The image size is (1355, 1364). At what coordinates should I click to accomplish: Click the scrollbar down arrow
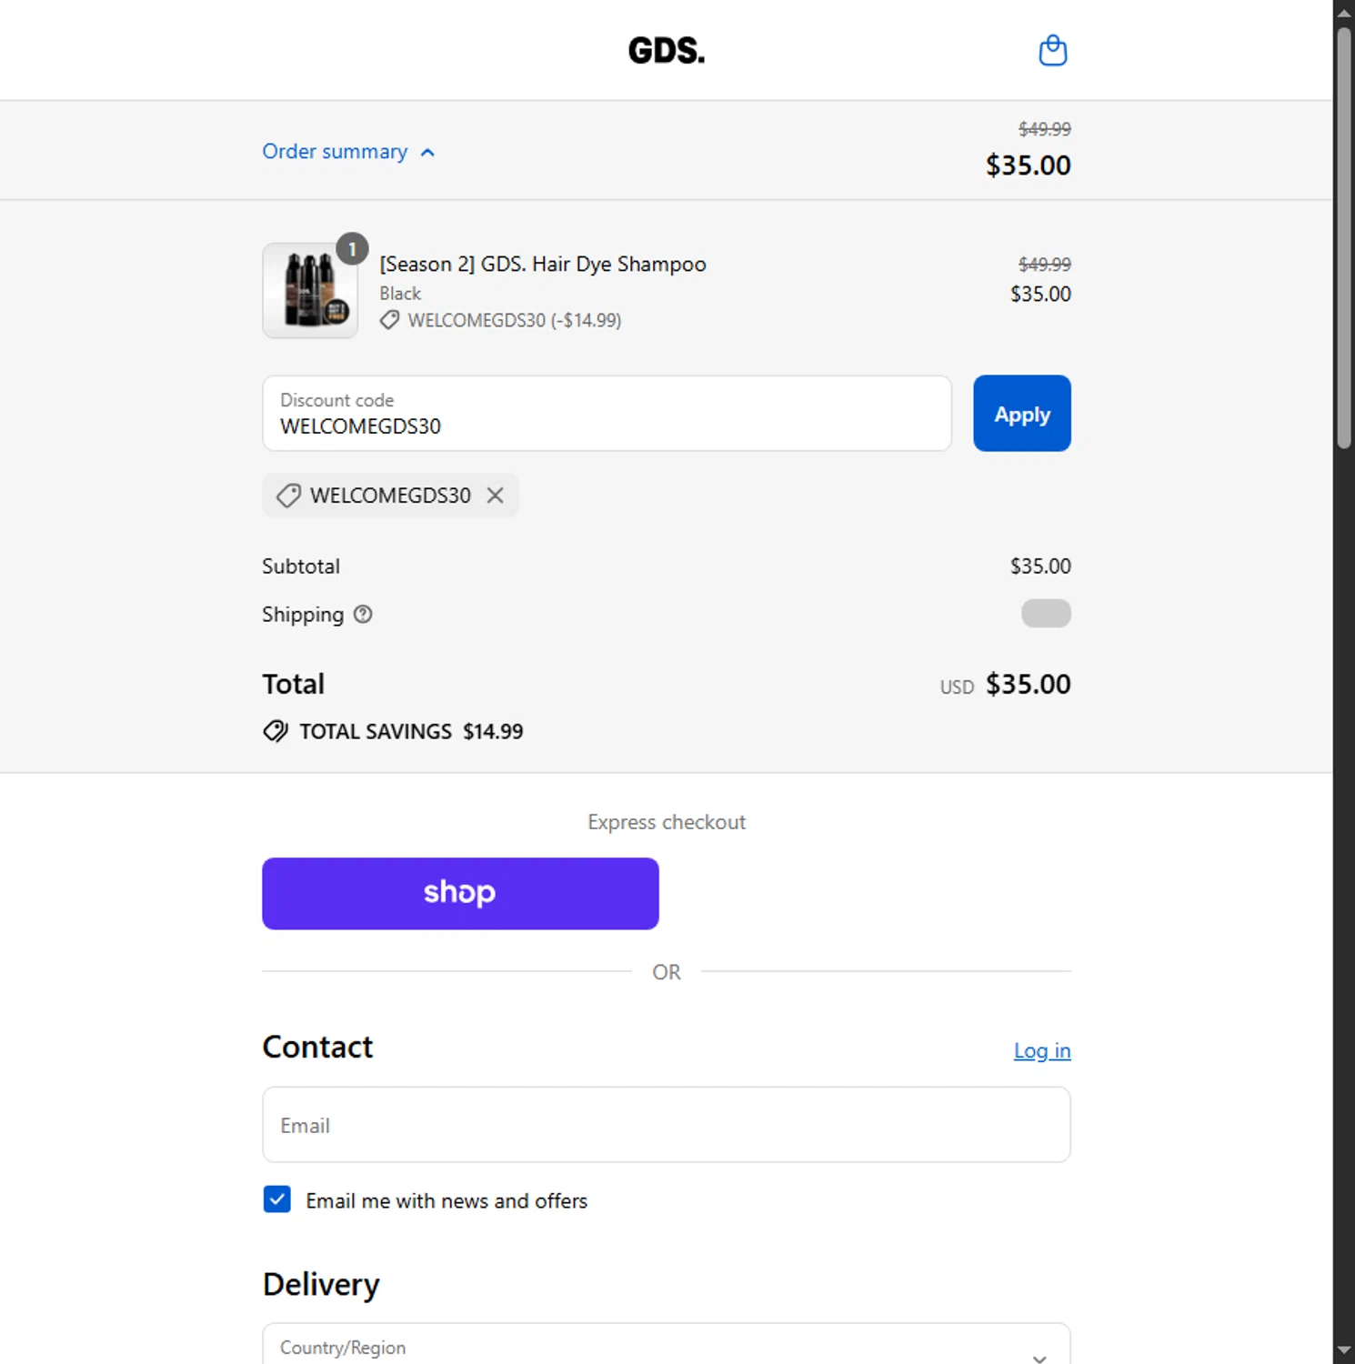(x=1344, y=1351)
